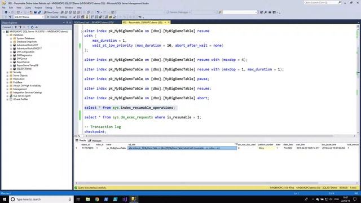Open Google Chrome from the taskbar
361x203 pixels.
97,199
